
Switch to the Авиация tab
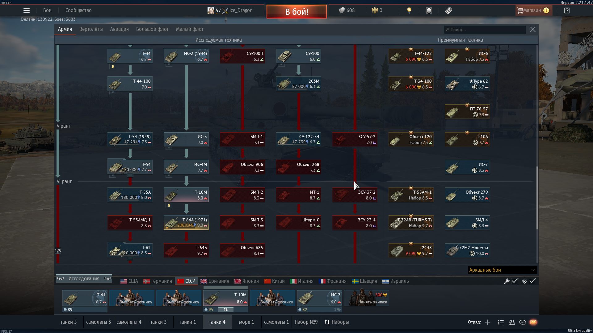point(119,29)
